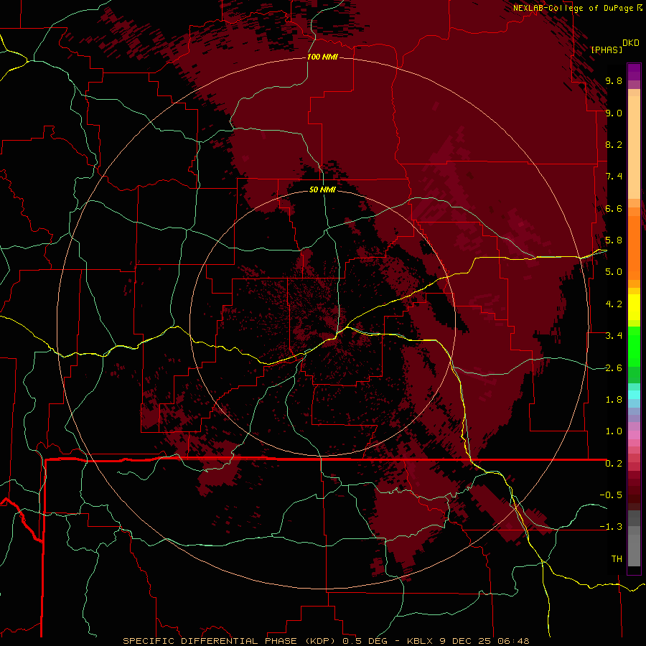646x646 pixels.
Task: Pick the cyan band of the color bar
Action: coord(634,395)
